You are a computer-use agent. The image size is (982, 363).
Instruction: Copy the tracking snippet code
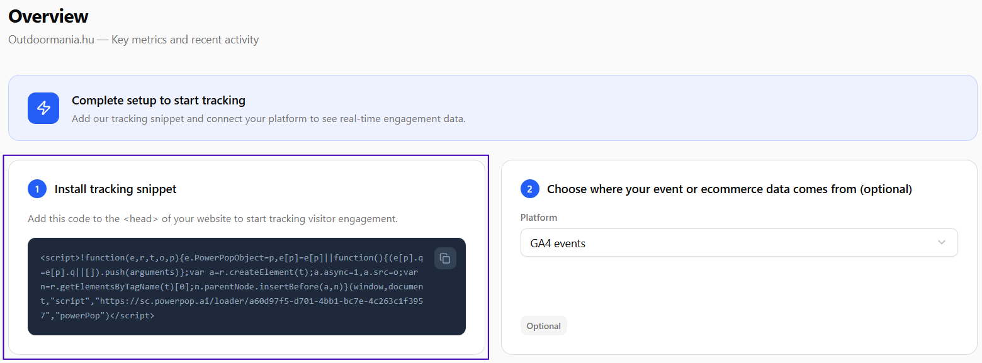tap(445, 259)
